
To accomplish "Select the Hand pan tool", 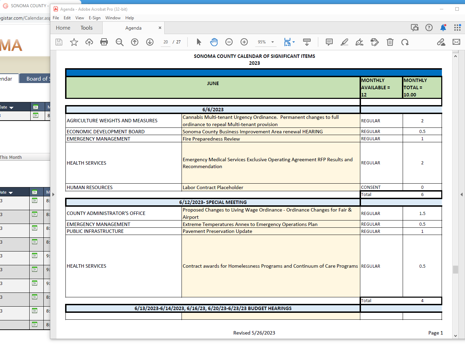I will click(x=214, y=42).
